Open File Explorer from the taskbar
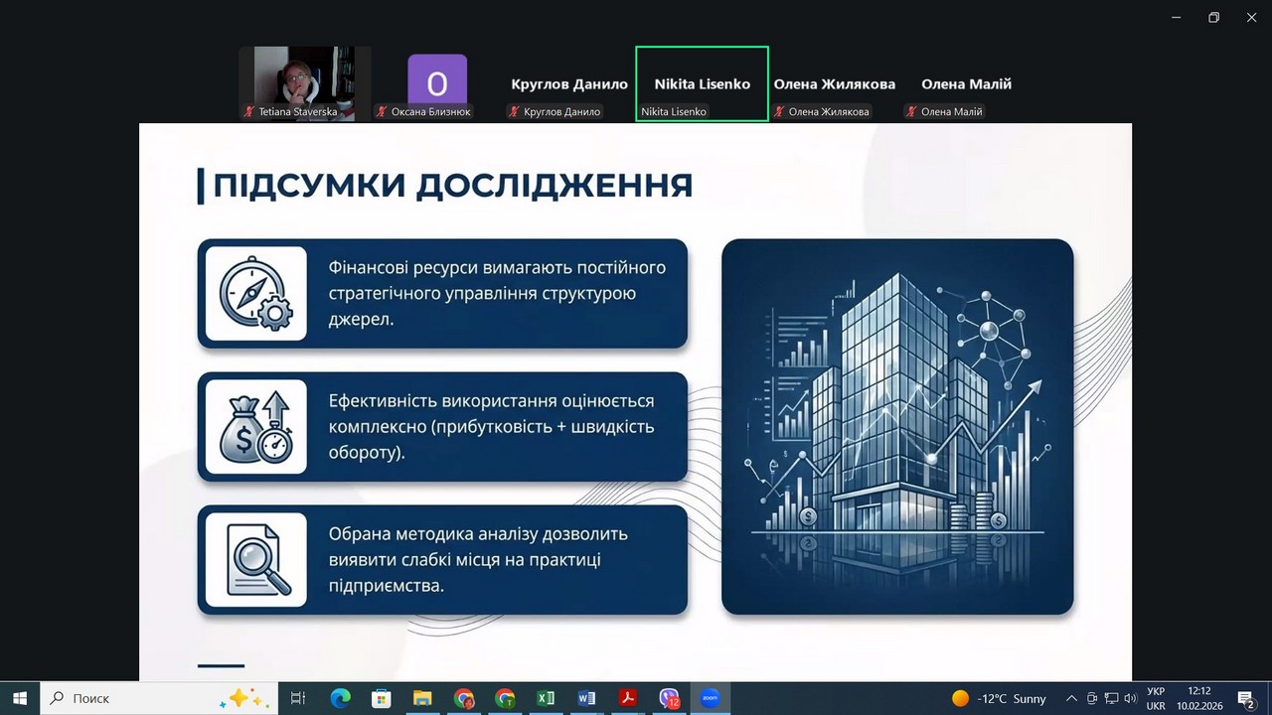The image size is (1272, 715). (422, 698)
